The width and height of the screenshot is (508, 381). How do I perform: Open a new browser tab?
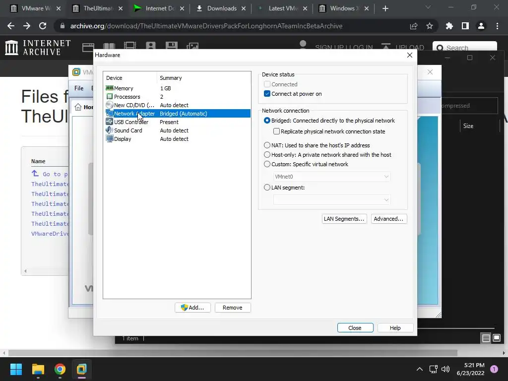point(385,8)
